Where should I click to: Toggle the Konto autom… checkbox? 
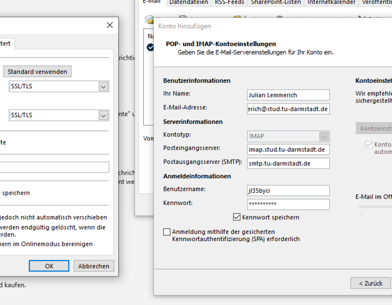[369, 145]
